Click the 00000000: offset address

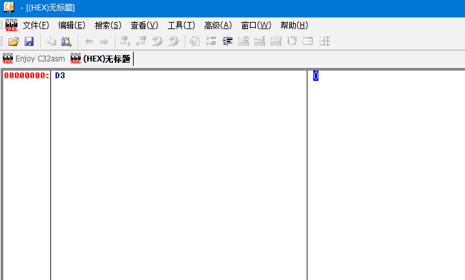26,76
